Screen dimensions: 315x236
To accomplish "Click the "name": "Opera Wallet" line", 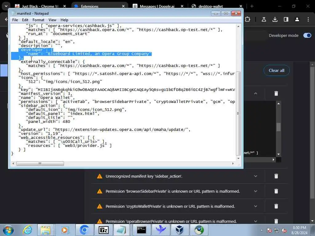I will (x=46, y=98).
